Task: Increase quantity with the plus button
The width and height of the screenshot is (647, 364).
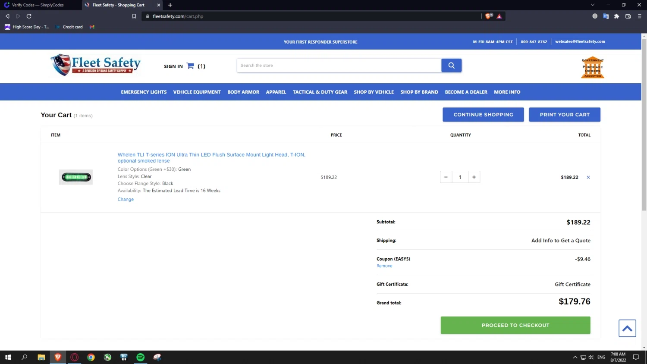Action: tap(474, 177)
